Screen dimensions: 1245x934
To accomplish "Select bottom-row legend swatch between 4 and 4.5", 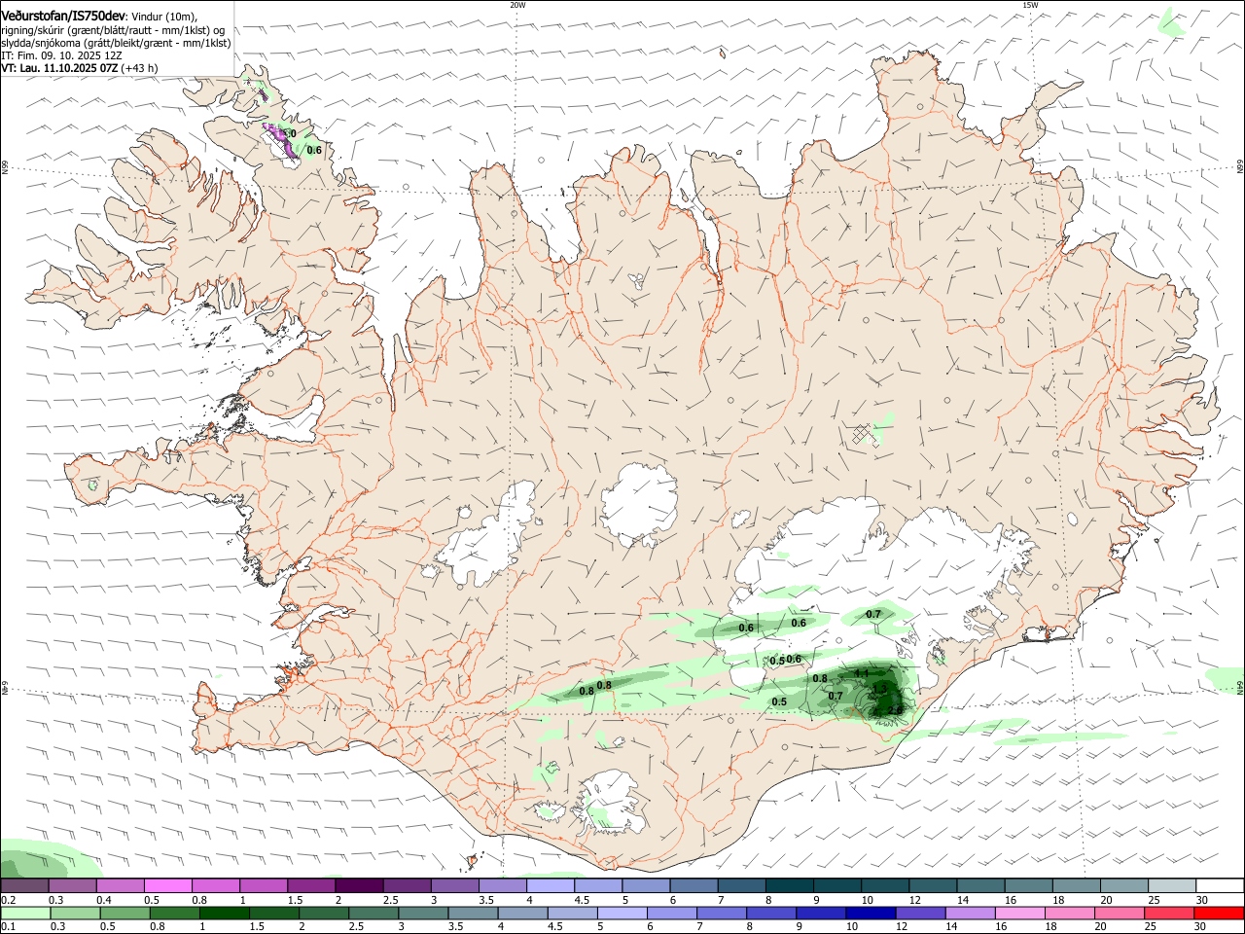I will click(521, 914).
